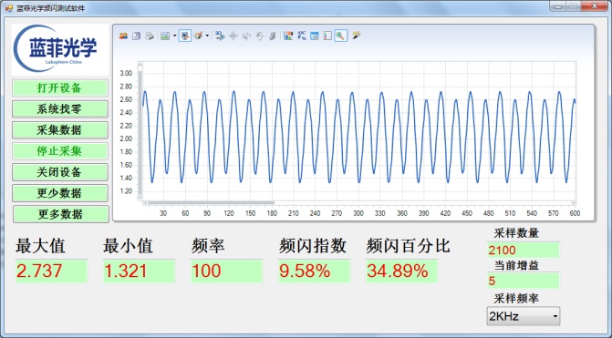The height and width of the screenshot is (338, 612).
Task: Click the legend list icon
Action: coord(327,36)
